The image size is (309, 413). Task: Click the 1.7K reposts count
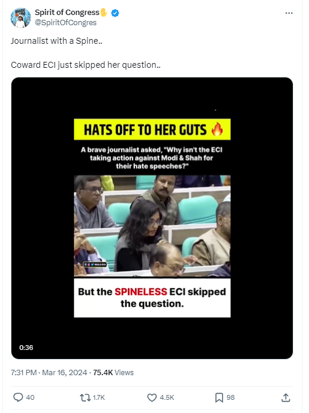pos(99,397)
